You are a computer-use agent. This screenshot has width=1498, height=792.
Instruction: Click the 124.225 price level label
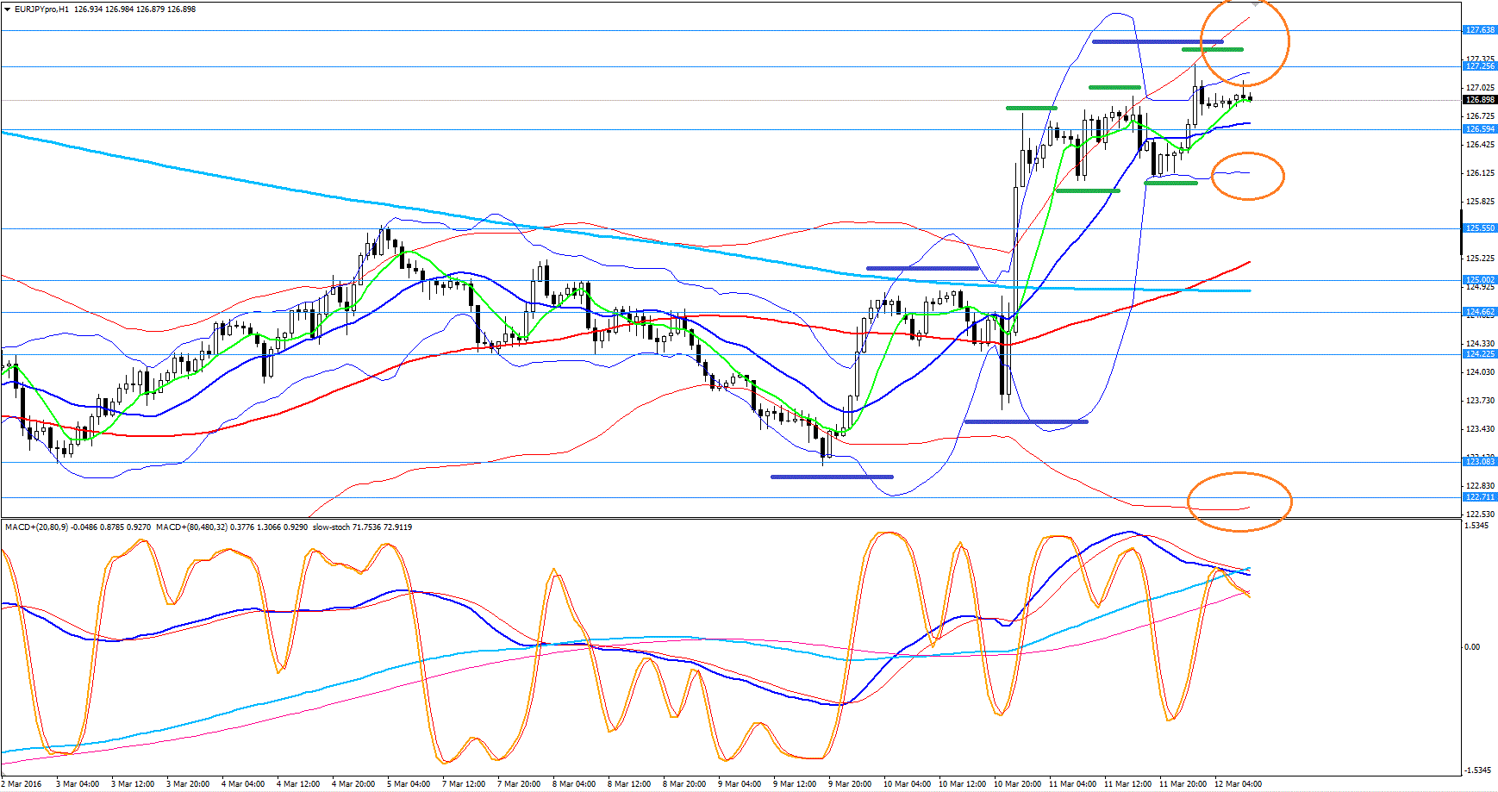tap(1480, 354)
